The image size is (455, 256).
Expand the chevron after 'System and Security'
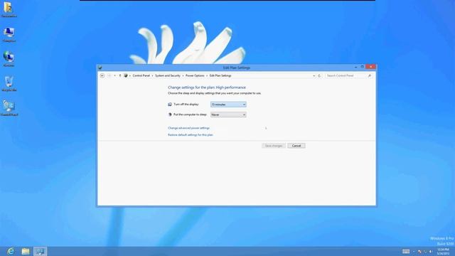pos(183,76)
